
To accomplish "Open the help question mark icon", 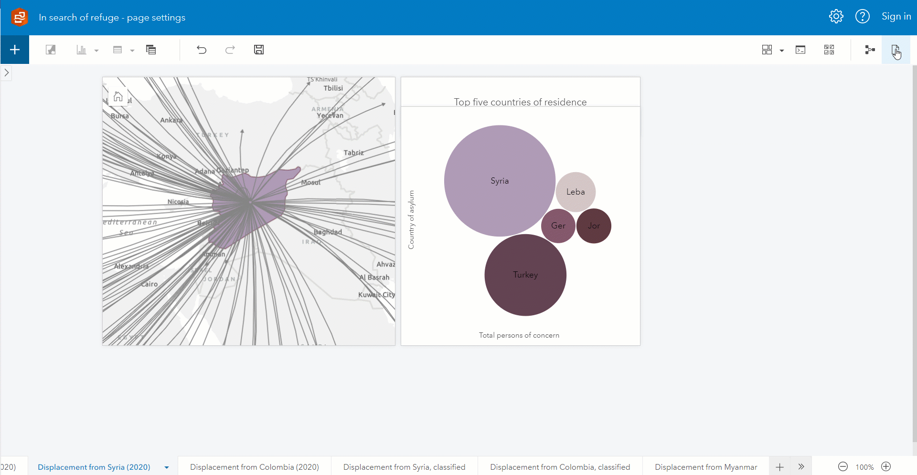I will click(862, 16).
